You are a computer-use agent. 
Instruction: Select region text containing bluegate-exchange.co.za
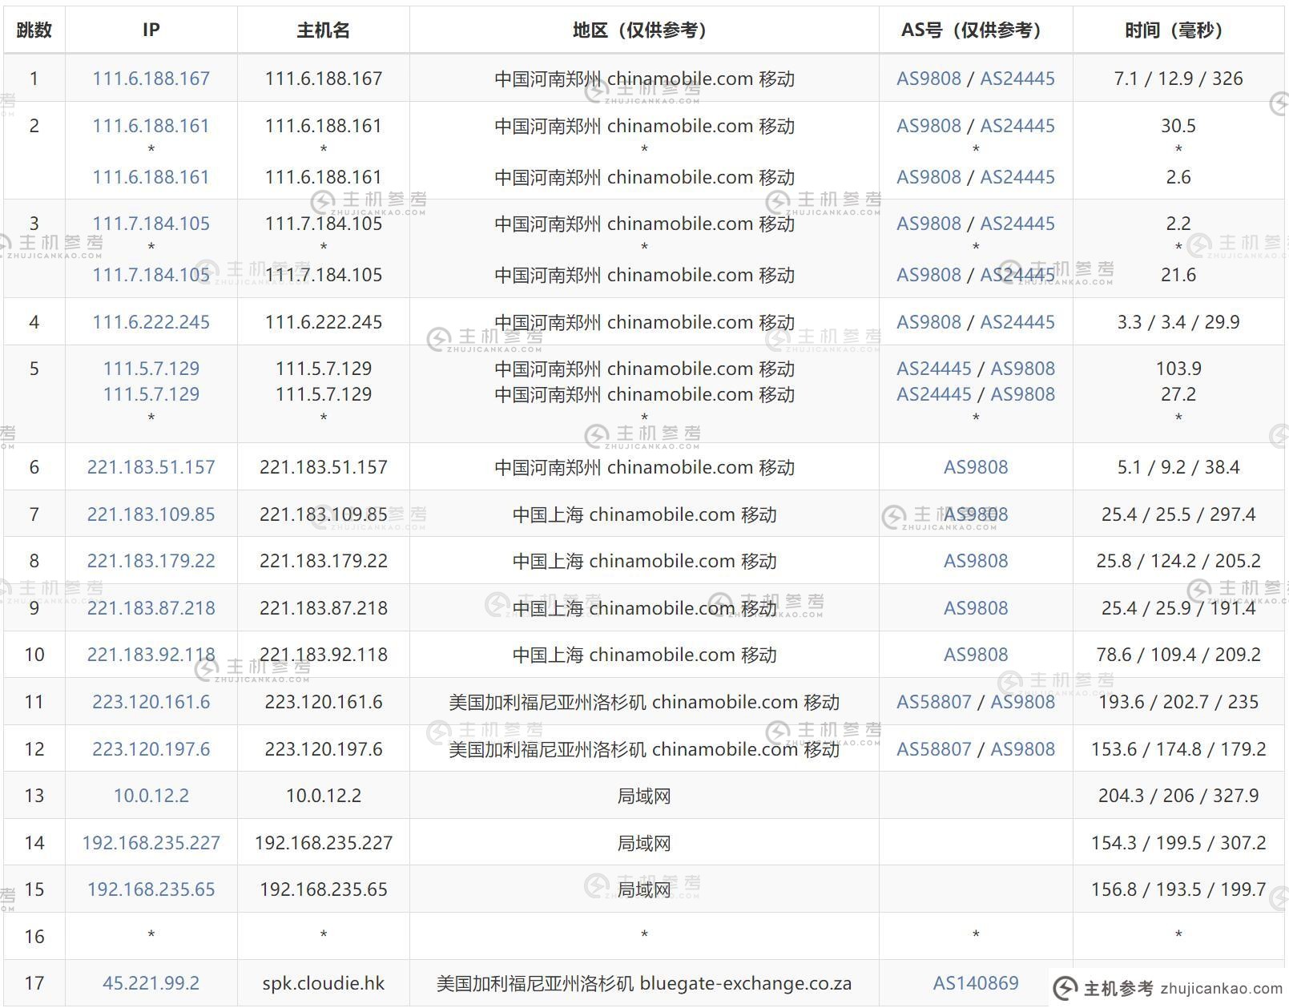pos(644,983)
